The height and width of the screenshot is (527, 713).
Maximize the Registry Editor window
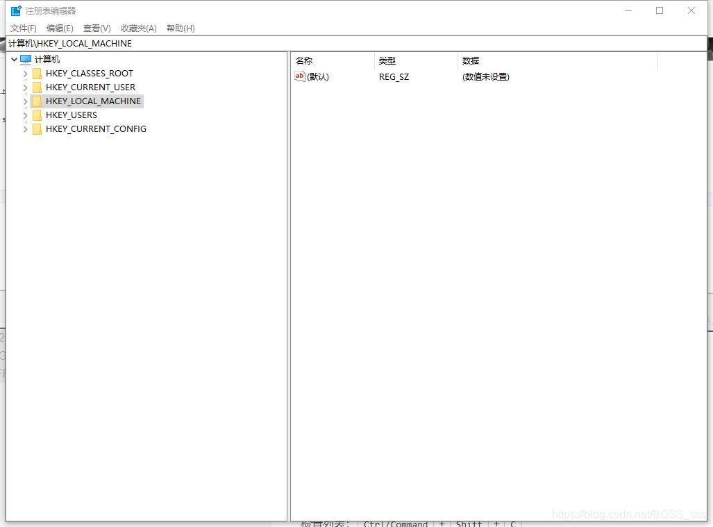[x=660, y=10]
